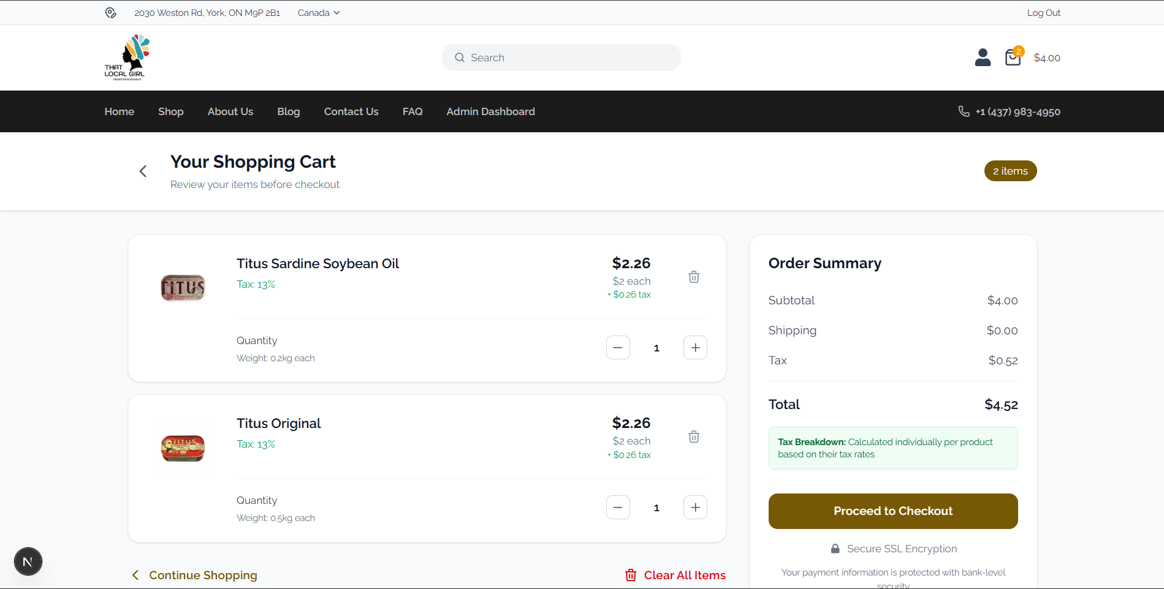This screenshot has width=1164, height=589.
Task: Increase quantity of Titus Sardine Soybean Oil
Action: click(695, 348)
